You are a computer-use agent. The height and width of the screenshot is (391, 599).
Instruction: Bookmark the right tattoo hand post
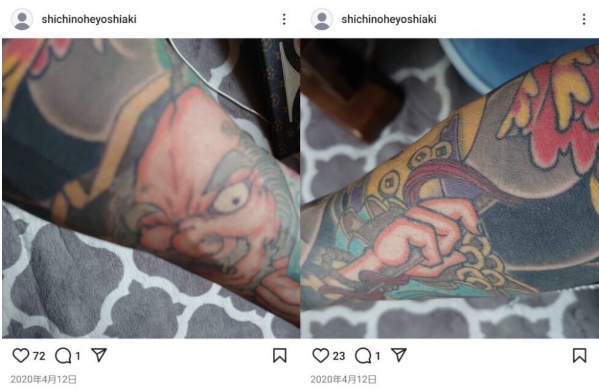[579, 355]
